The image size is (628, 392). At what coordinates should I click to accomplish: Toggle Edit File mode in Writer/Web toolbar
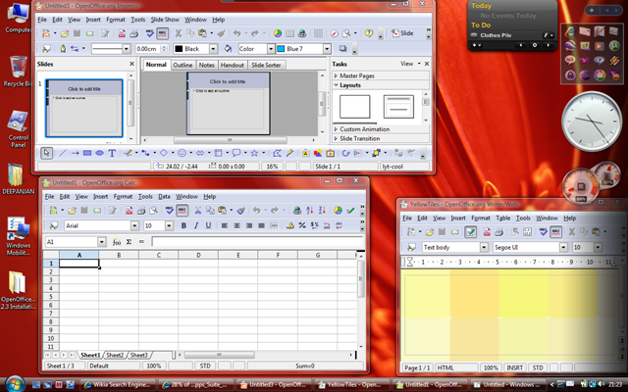[471, 231]
